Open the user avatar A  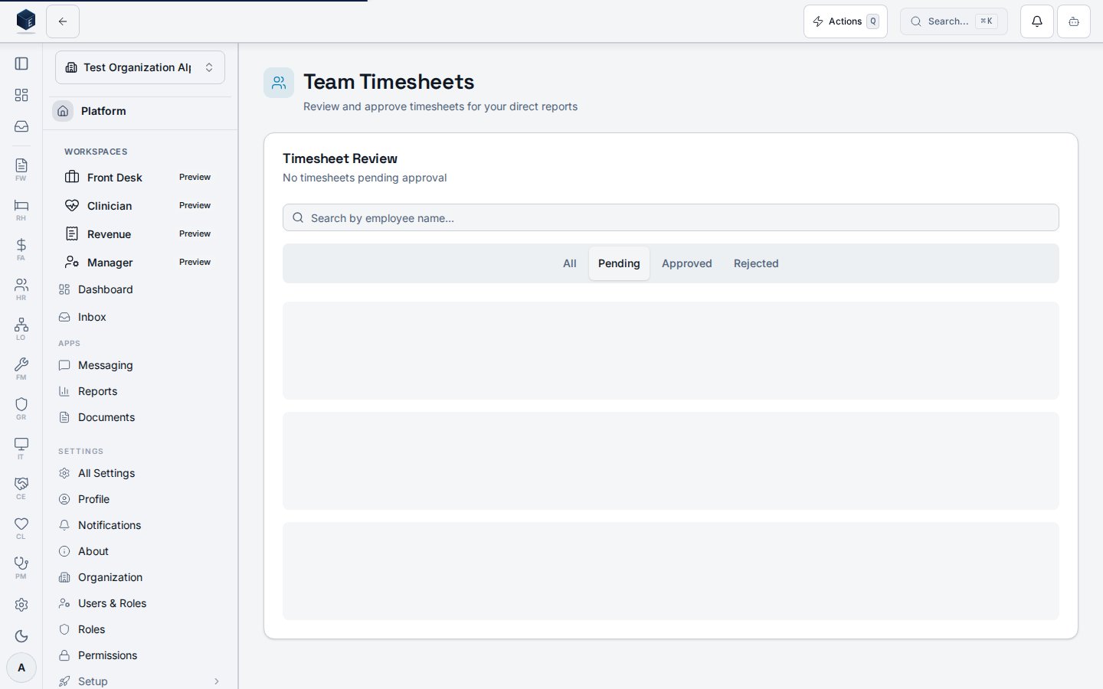pyautogui.click(x=21, y=668)
